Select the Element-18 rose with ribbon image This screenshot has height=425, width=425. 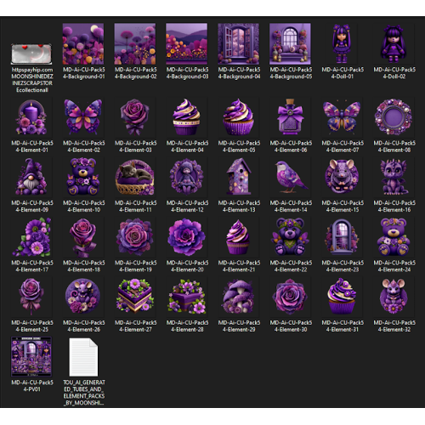83,237
